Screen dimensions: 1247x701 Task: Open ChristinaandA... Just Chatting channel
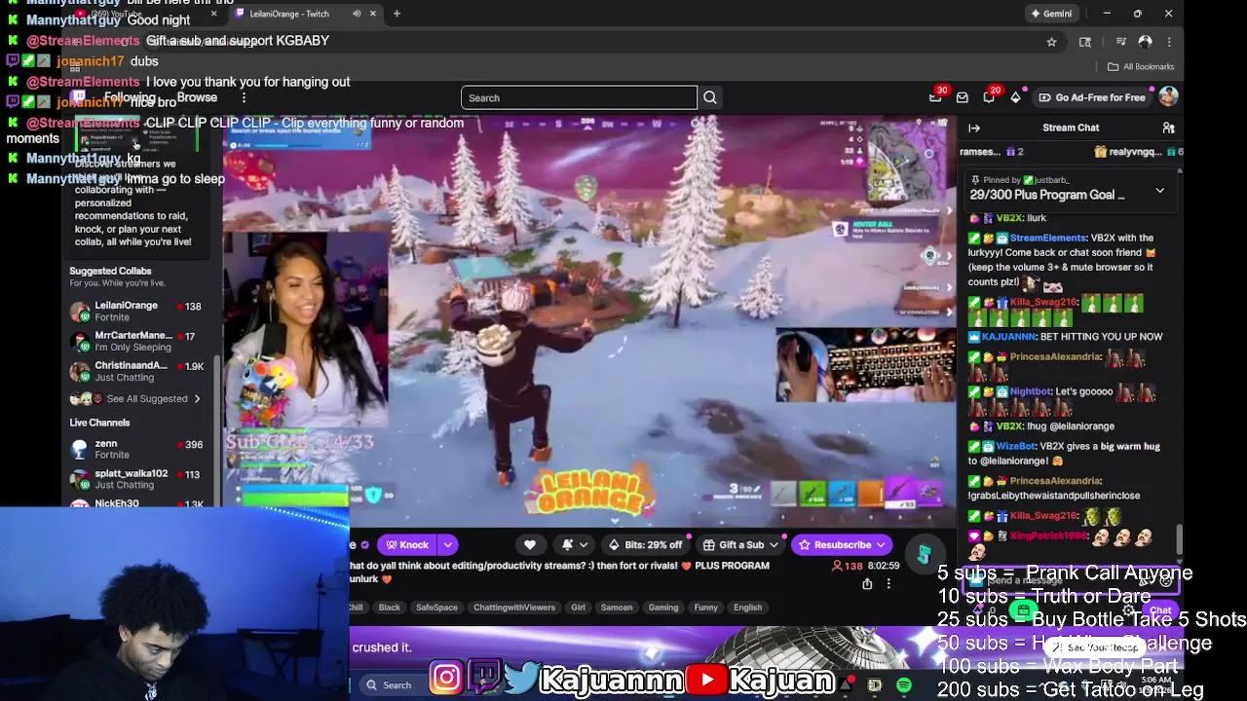(136, 371)
